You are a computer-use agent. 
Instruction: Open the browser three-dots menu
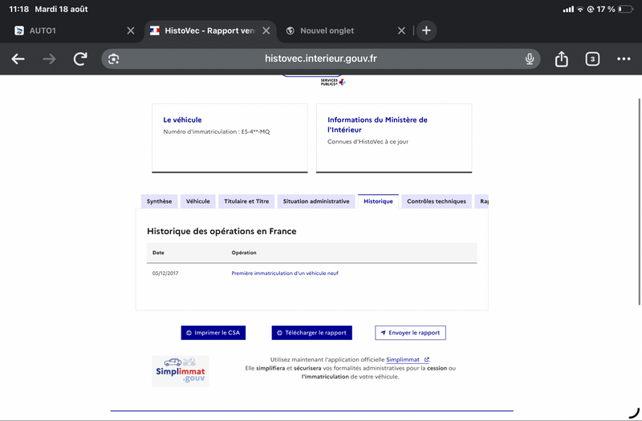point(624,59)
